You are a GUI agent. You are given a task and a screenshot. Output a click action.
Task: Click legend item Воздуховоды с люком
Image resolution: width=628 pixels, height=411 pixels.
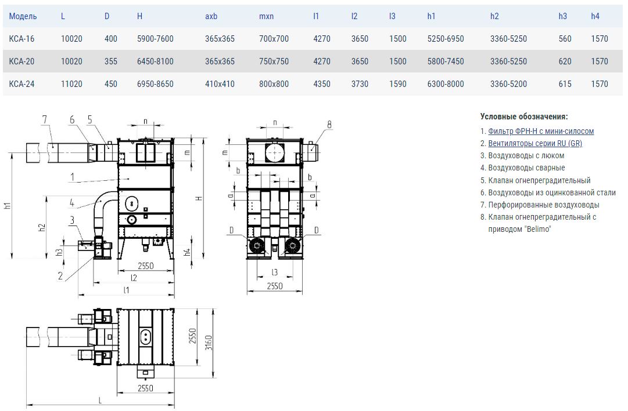tap(526, 155)
